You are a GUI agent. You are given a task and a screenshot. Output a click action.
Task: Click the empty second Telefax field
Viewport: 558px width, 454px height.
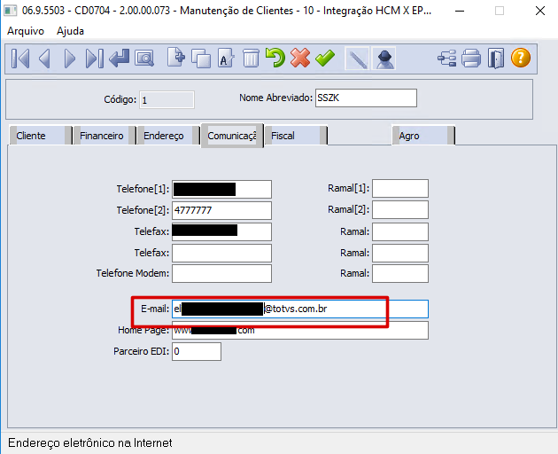(x=221, y=253)
